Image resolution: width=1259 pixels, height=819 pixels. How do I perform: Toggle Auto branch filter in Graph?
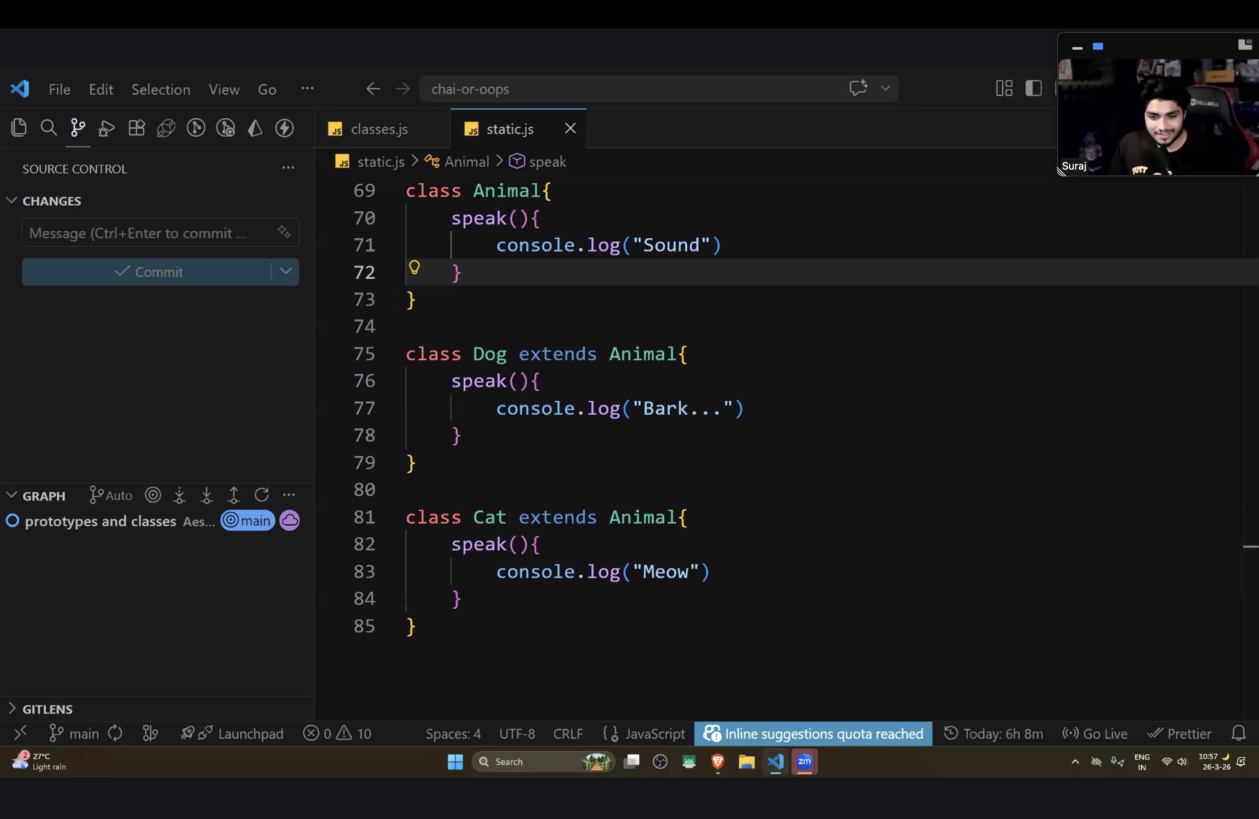pos(111,495)
